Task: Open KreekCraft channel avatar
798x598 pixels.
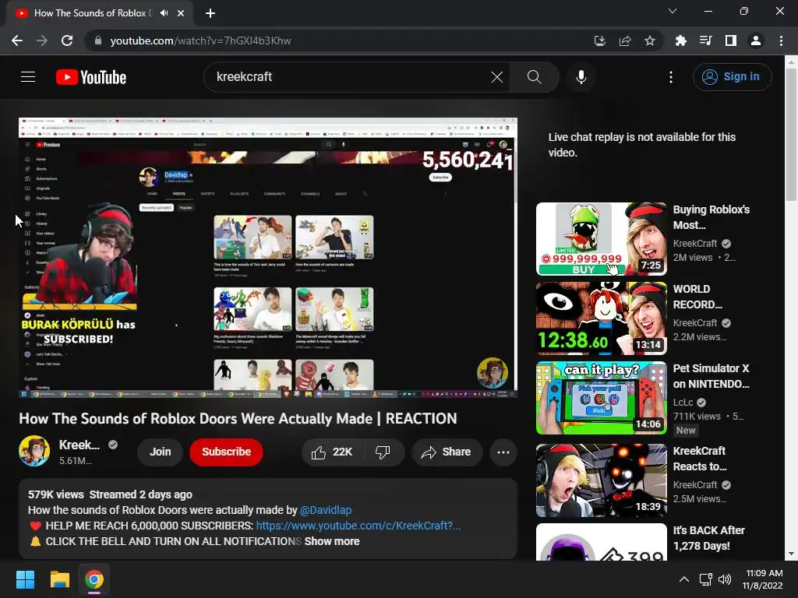Action: click(34, 451)
